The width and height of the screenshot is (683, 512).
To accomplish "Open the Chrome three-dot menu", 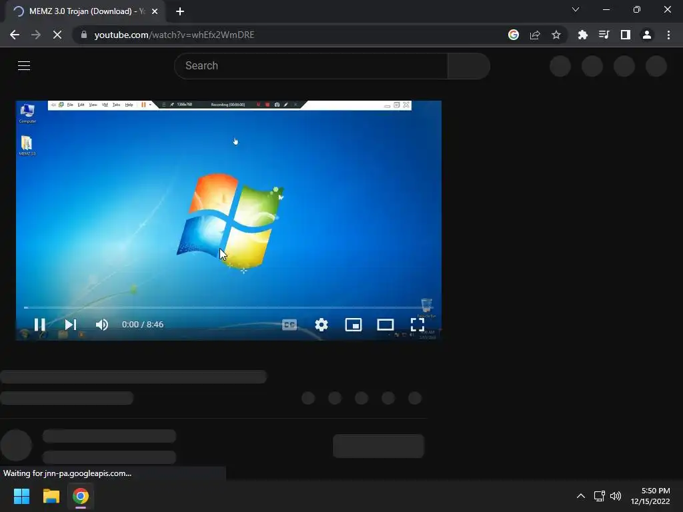I will [668, 35].
